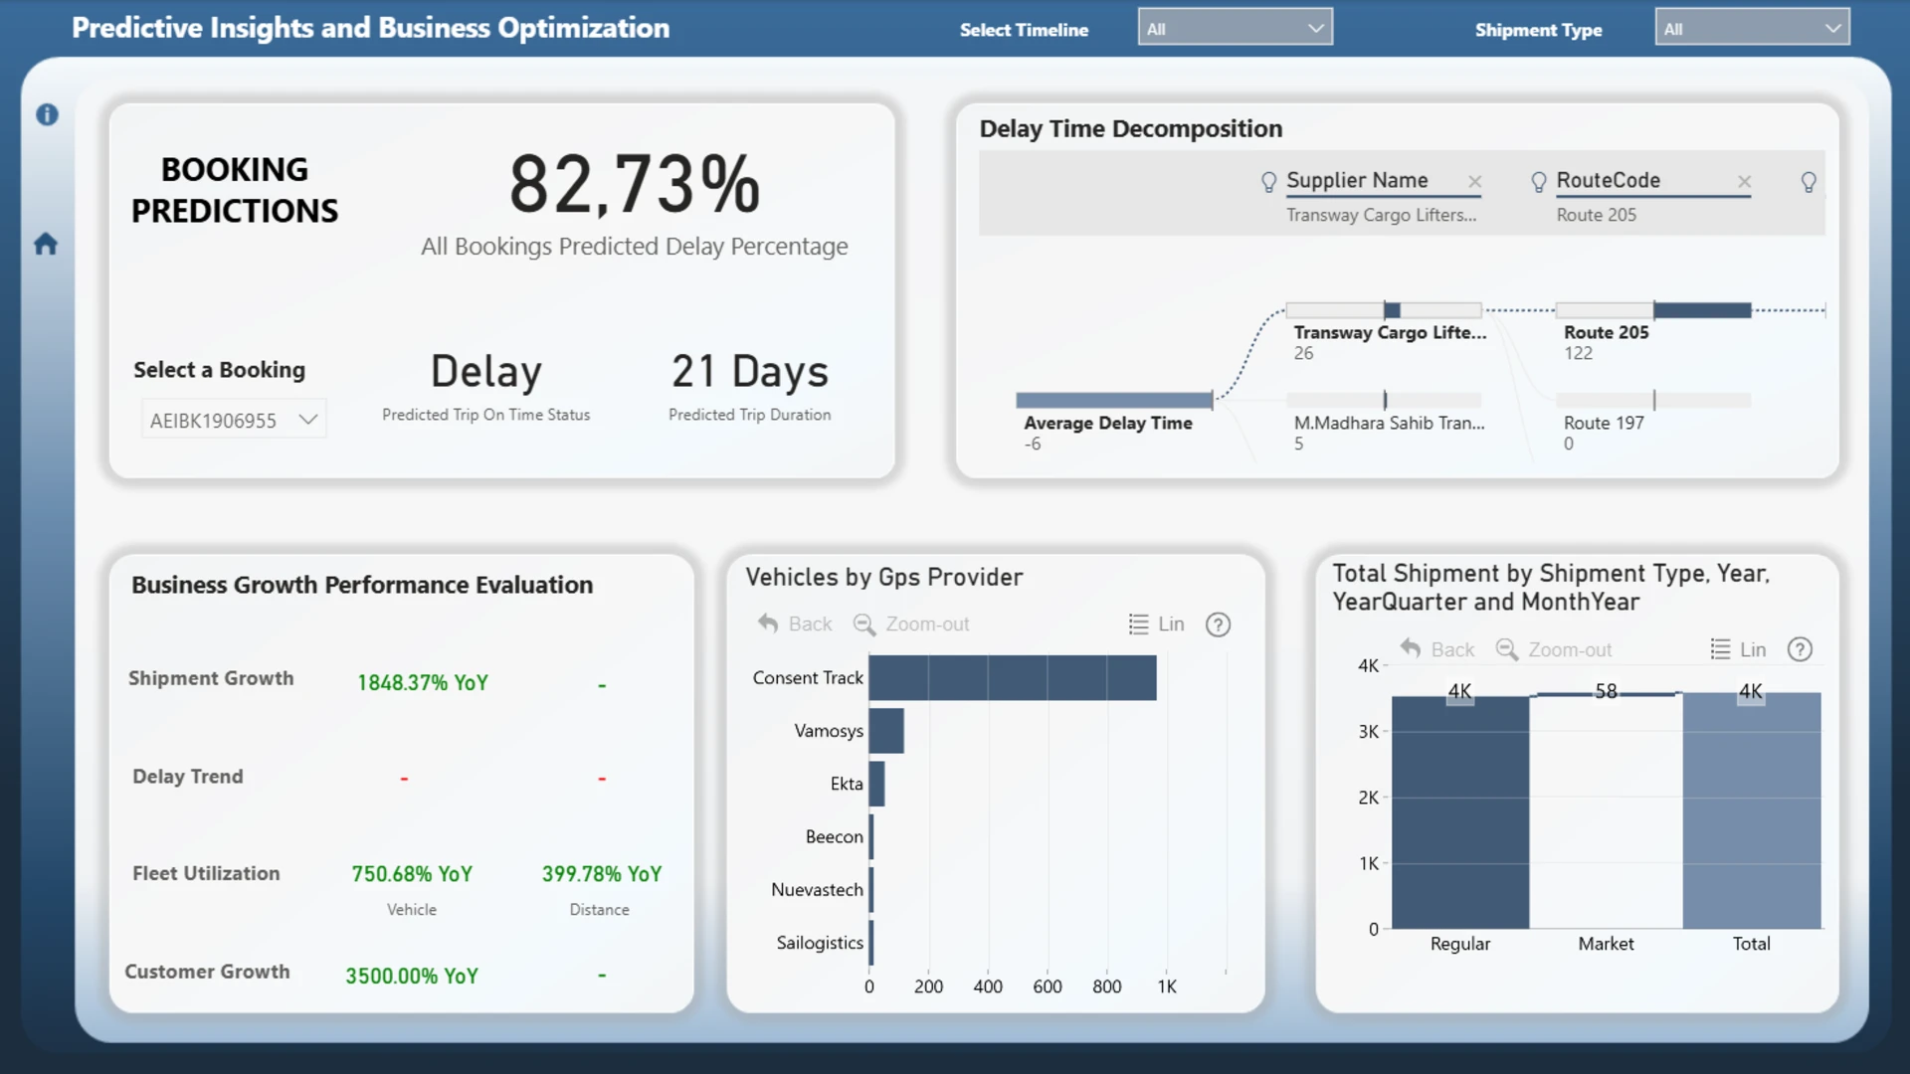The image size is (1910, 1074).
Task: Open help icon in Total Shipment chart
Action: coord(1800,649)
